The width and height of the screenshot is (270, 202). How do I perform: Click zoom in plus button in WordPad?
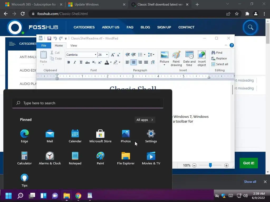(x=226, y=165)
